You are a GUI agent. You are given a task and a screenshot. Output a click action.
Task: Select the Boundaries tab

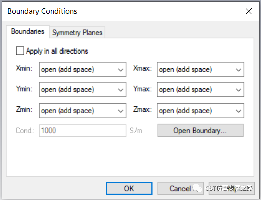(x=28, y=32)
